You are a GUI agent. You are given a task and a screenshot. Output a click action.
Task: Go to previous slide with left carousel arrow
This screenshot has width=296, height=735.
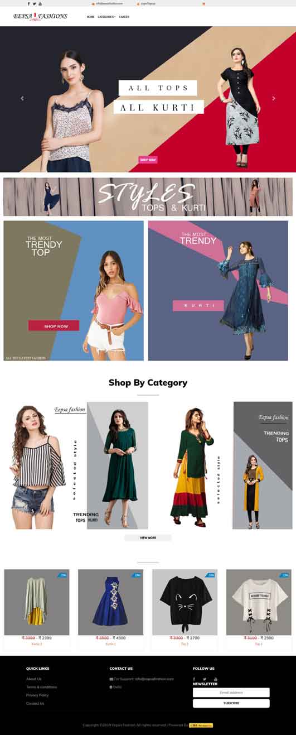[22, 98]
